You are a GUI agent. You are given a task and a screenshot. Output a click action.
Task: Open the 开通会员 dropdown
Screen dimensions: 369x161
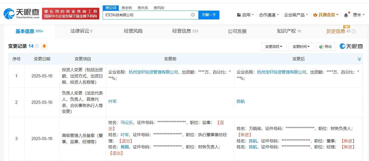[x=326, y=15]
